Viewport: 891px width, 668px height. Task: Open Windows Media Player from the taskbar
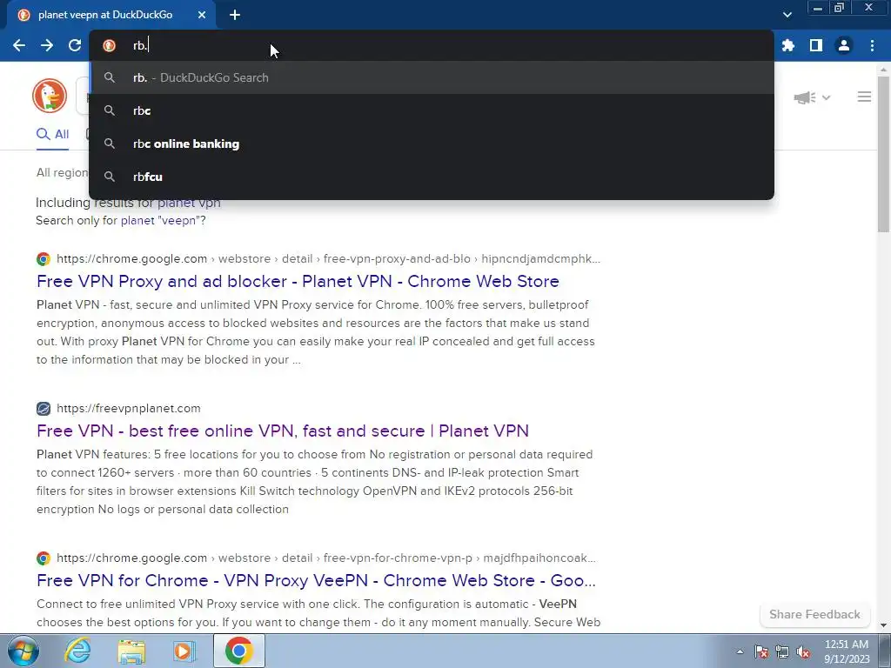point(184,651)
